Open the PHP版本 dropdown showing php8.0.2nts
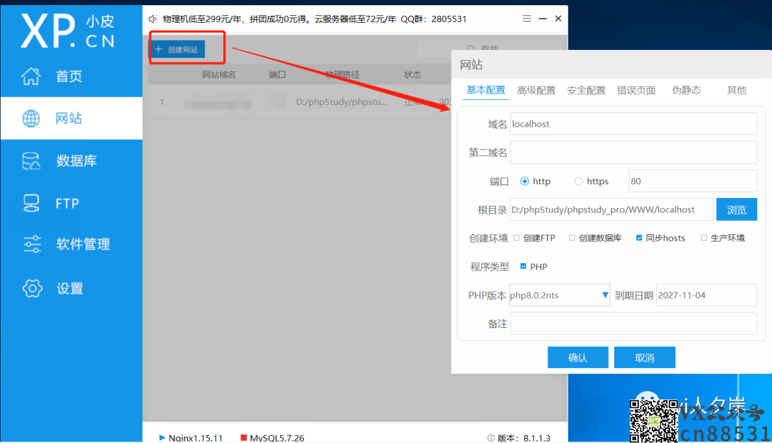The height and width of the screenshot is (443, 772). point(559,295)
